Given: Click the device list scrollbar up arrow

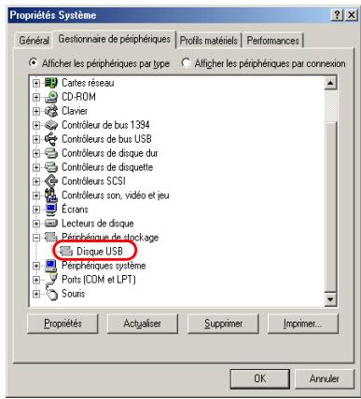Looking at the screenshot, I should (x=330, y=83).
